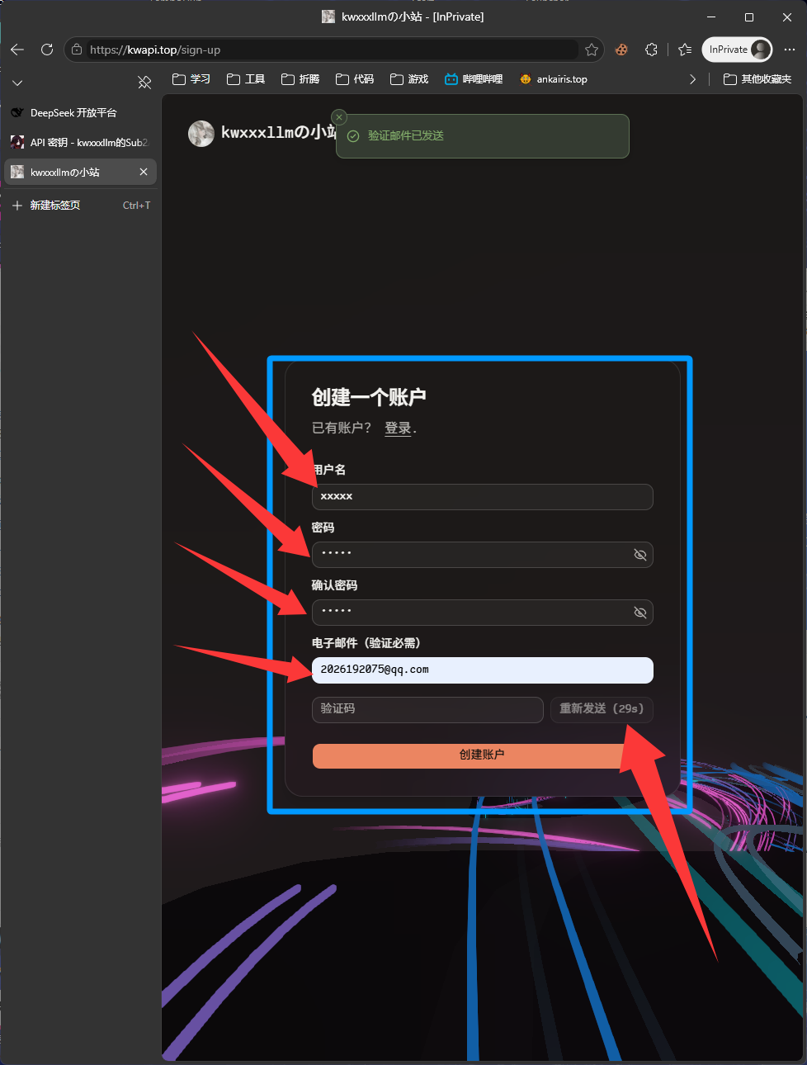
Task: Click the InPrivate profile badge
Action: (x=737, y=50)
